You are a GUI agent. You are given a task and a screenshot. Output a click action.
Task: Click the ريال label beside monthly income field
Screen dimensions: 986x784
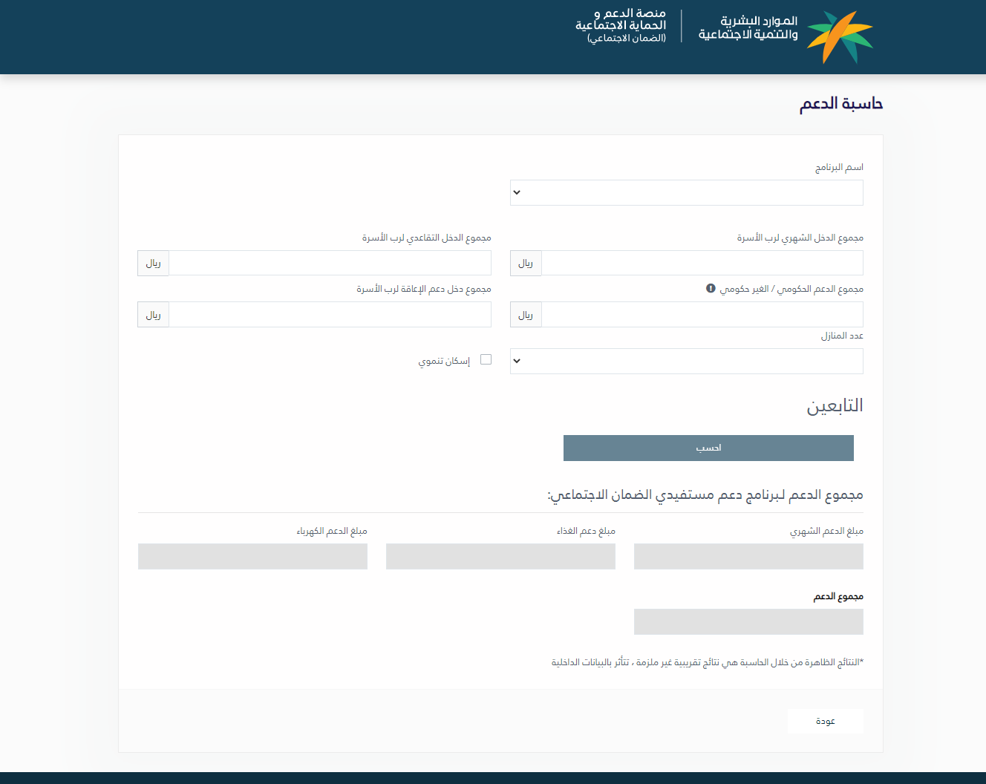click(x=526, y=263)
